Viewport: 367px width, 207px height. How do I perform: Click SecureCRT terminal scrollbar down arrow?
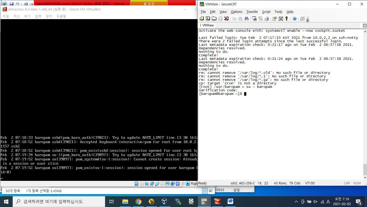click(x=365, y=178)
